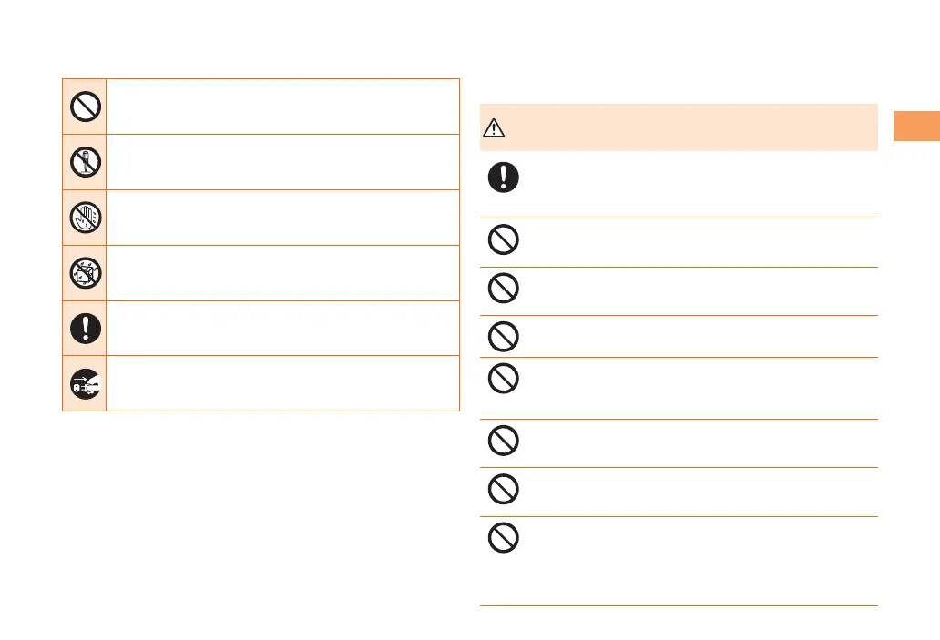This screenshot has height=640, width=940.
Task: Click the blank cell beside the unplug icon
Action: pyautogui.click(x=282, y=383)
